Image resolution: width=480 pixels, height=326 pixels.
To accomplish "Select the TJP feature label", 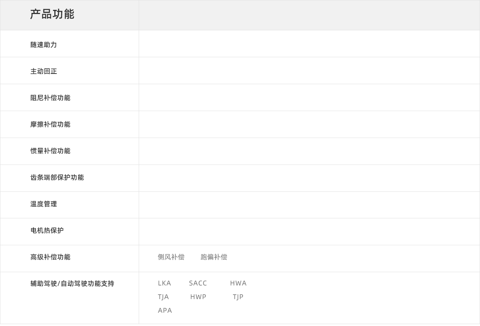I will click(x=238, y=297).
